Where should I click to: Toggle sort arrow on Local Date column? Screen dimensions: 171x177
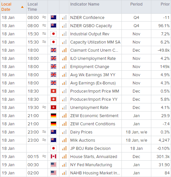(22, 7)
